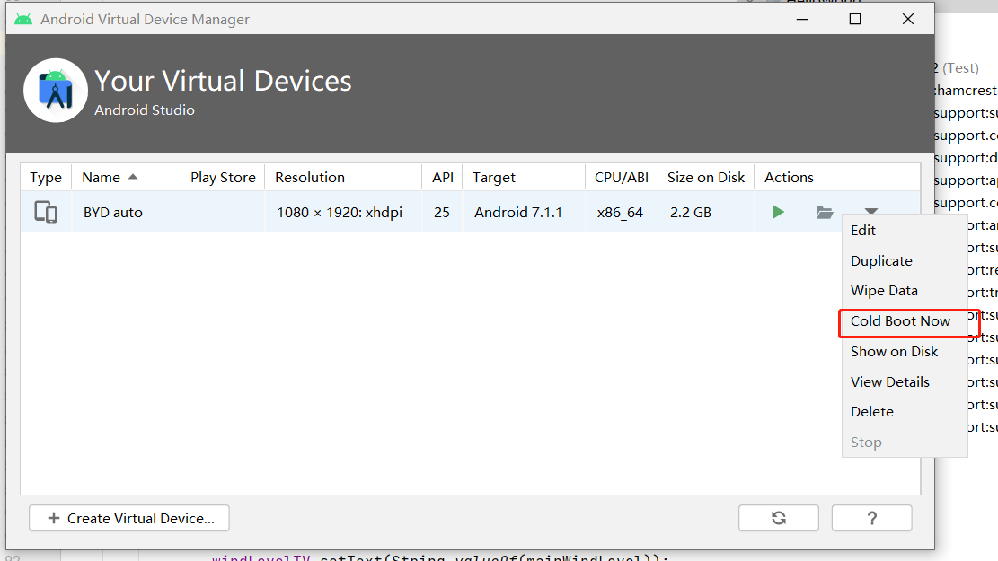998x561 pixels.
Task: Click the device type icon for BYD auto
Action: [46, 212]
